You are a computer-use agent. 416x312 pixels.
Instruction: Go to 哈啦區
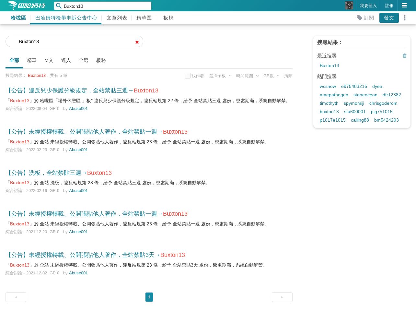18,18
